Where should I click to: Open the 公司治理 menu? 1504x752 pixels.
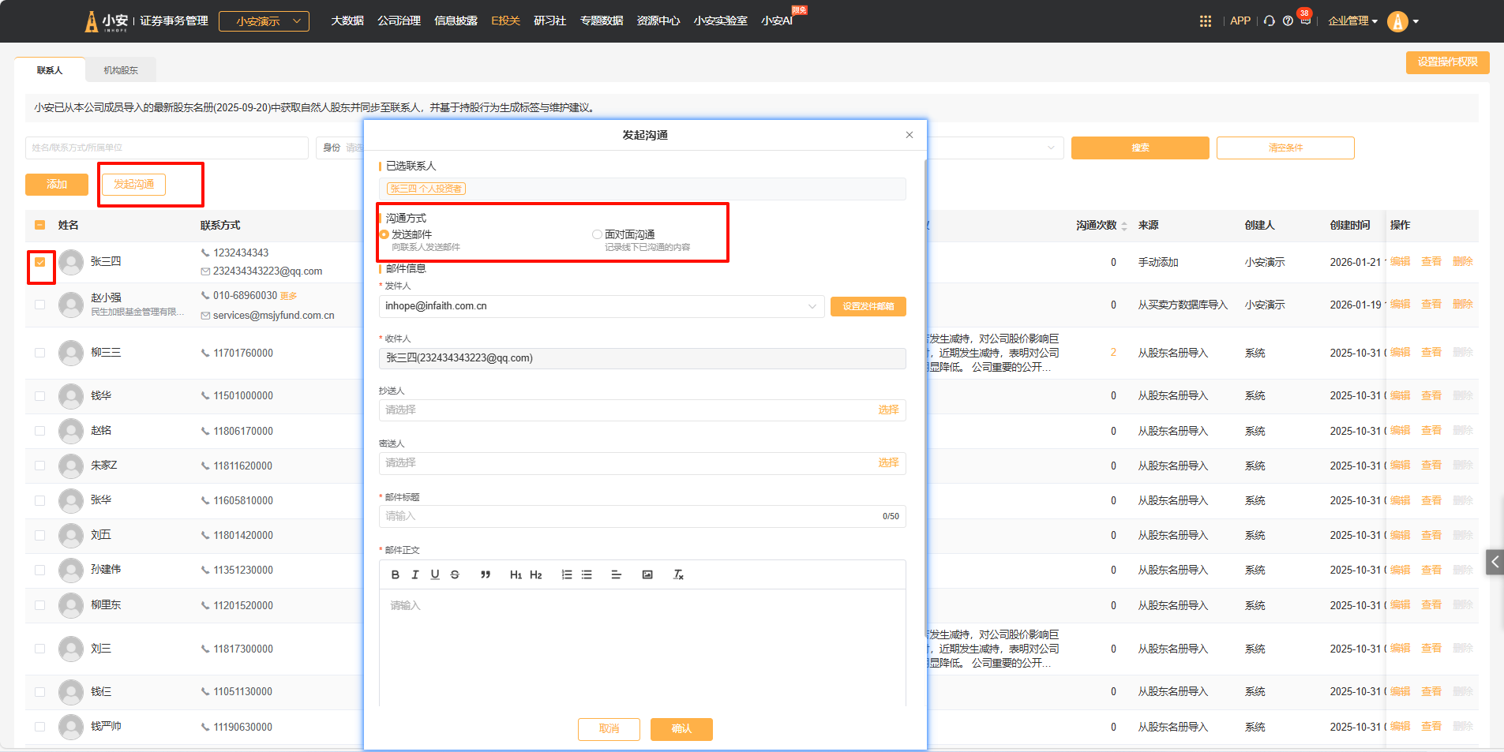399,21
